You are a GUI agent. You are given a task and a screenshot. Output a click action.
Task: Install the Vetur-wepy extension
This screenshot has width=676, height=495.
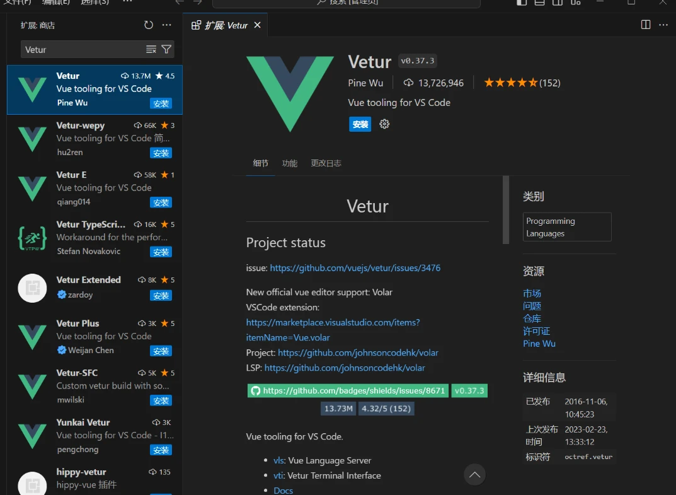coord(161,153)
